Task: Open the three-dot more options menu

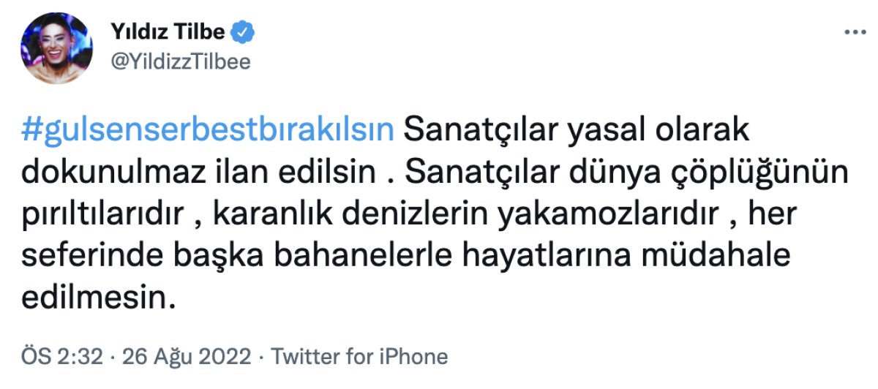Action: pos(854,33)
